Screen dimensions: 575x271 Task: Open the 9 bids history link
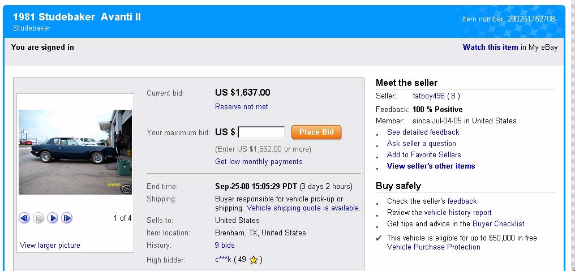click(225, 245)
